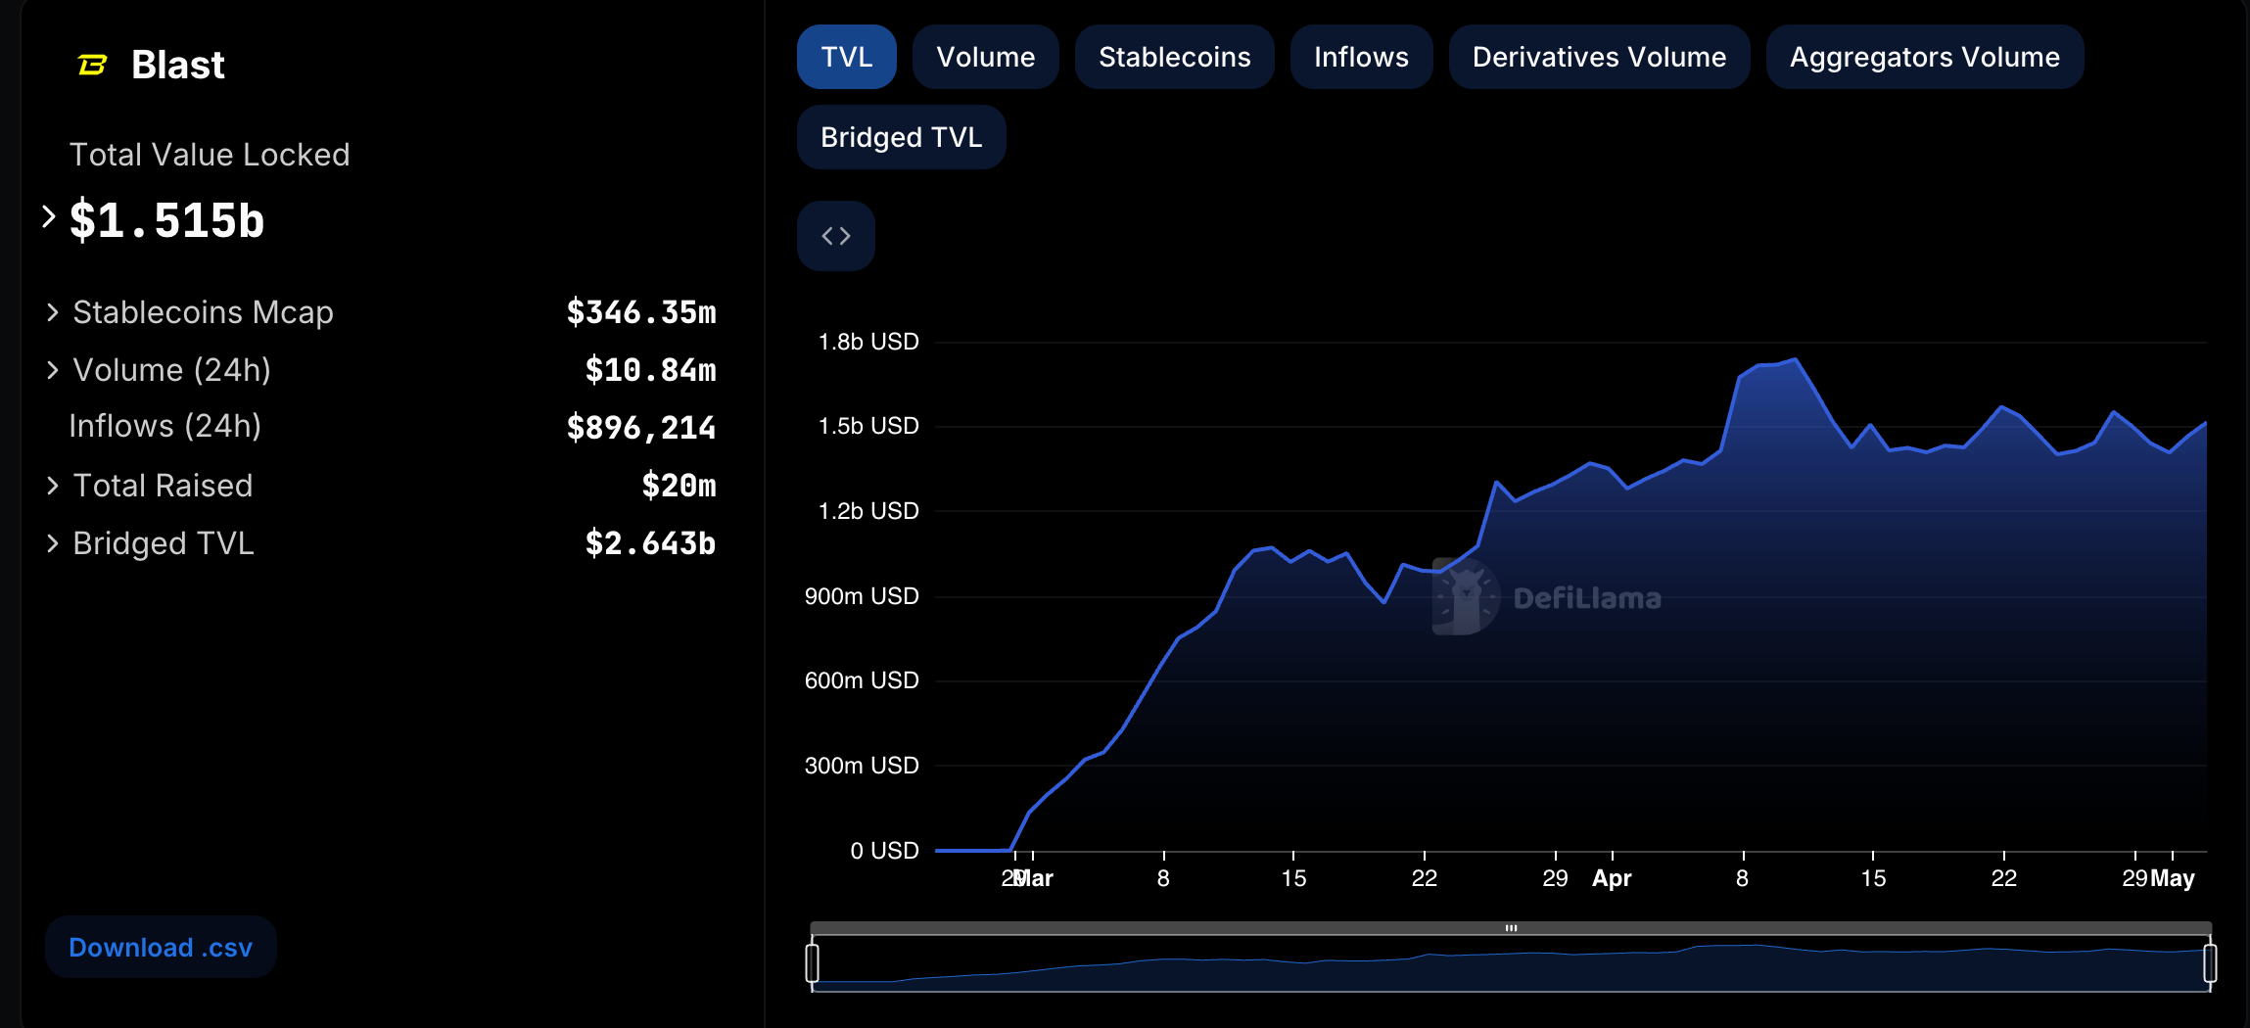2250x1028 pixels.
Task: Click the $20m total raised value
Action: [679, 486]
